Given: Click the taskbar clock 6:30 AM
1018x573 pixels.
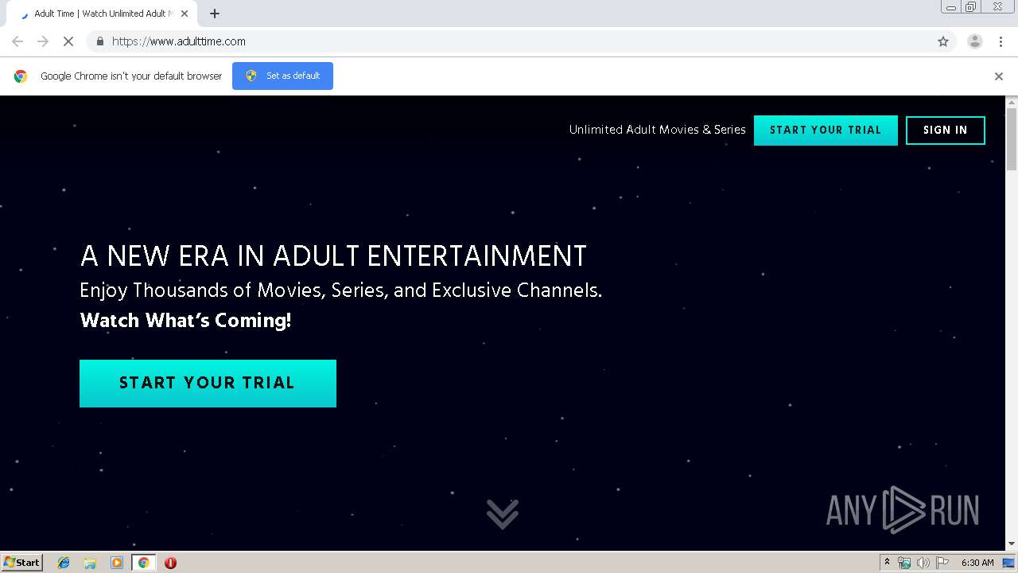Looking at the screenshot, I should (977, 563).
